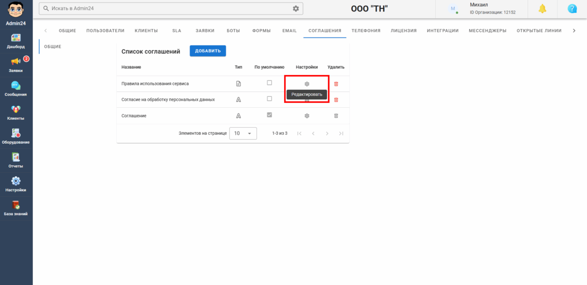Click the search bar gear icon
Screen dimensions: 587x285
click(x=295, y=8)
